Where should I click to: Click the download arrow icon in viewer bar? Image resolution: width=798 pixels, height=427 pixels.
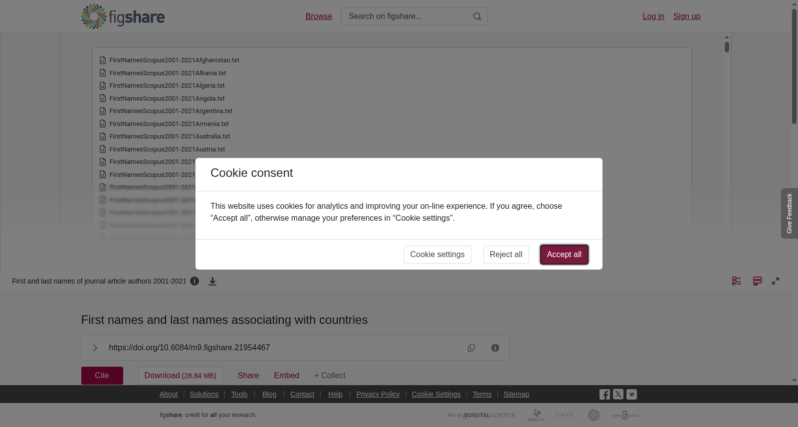point(212,282)
